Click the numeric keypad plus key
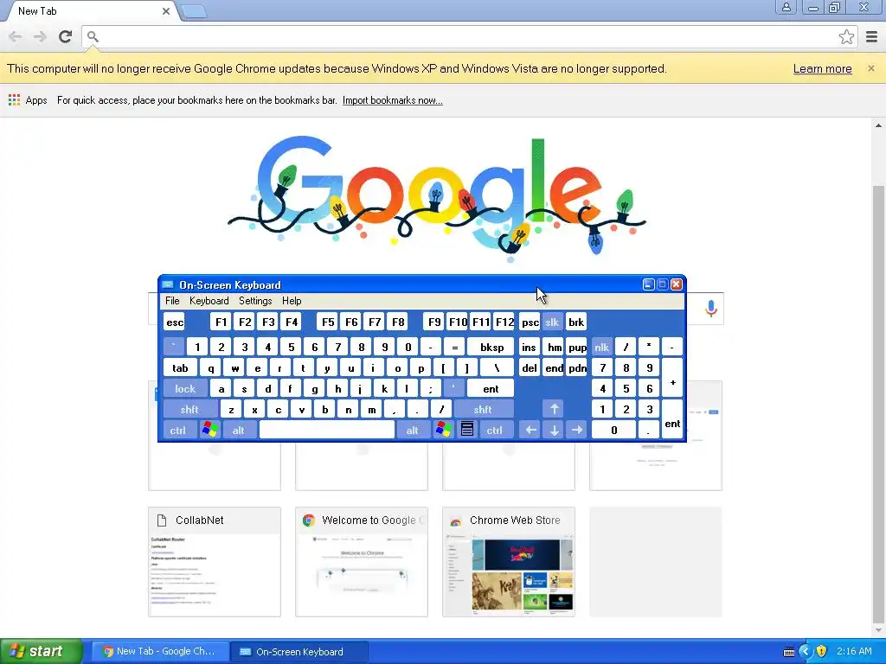The width and height of the screenshot is (886, 664). tap(672, 378)
